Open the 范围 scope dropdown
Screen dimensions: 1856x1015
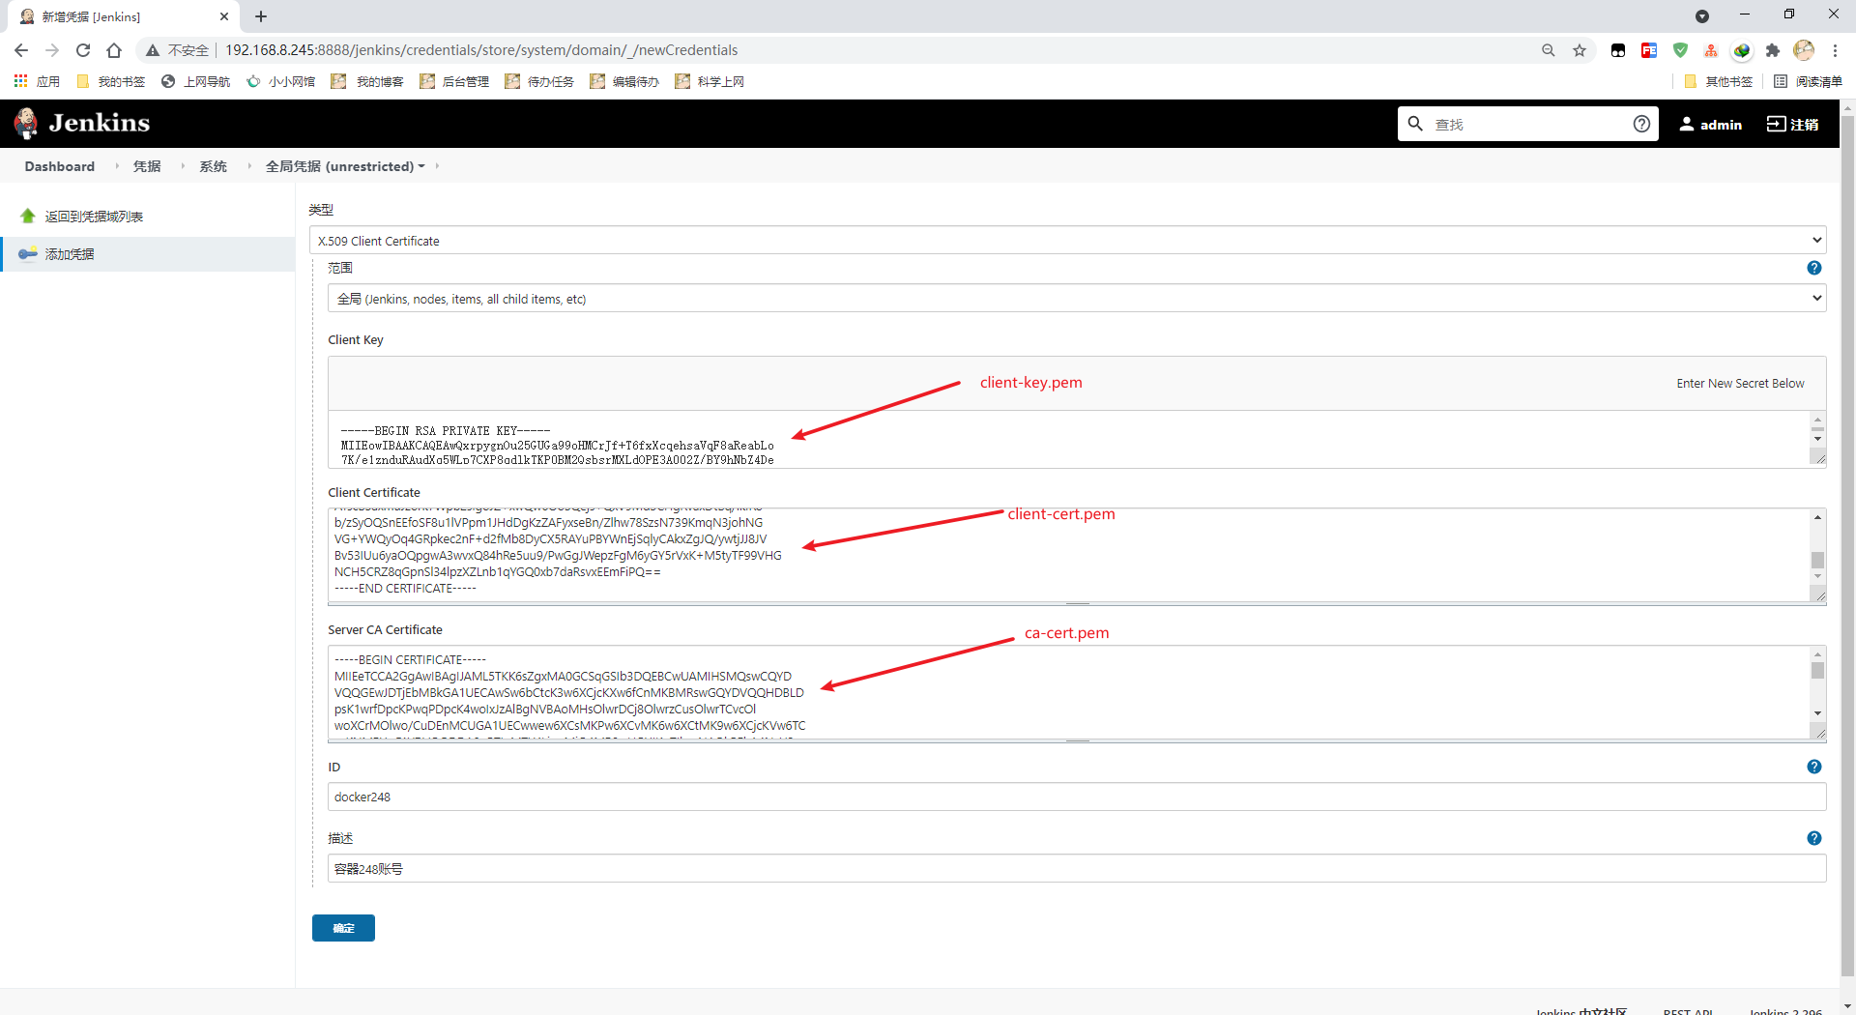coord(1076,299)
